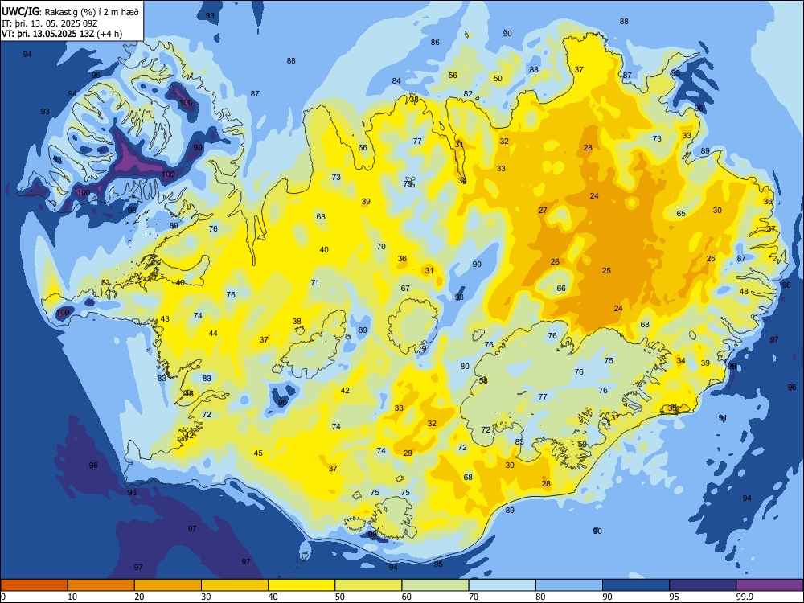Click the map value '80' on the map
Screen dimensions: 804x603
(465, 366)
